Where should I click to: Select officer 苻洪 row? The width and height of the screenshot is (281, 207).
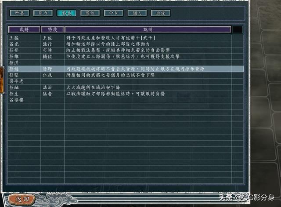coord(14,62)
